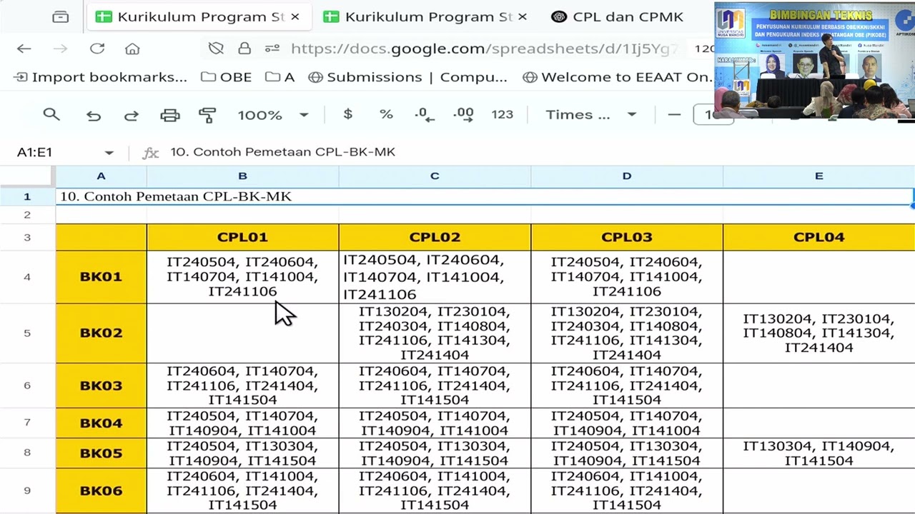Open the Times font family dropdown
915x514 pixels.
pos(590,114)
